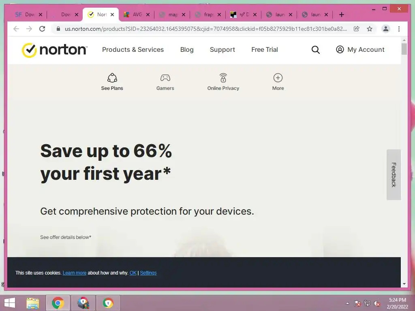Screen dimensions: 415x311
Task: Click the browser Forward arrow
Action: pyautogui.click(x=29, y=29)
